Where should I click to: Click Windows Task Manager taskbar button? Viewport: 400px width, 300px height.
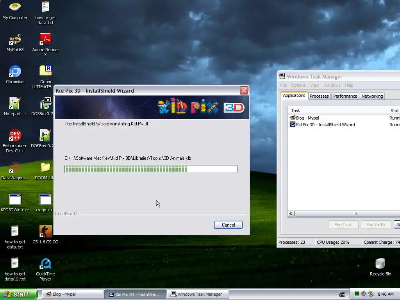pyautogui.click(x=198, y=294)
